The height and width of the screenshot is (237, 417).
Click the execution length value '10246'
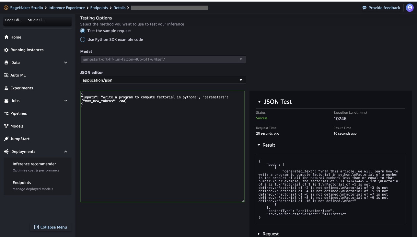click(340, 119)
